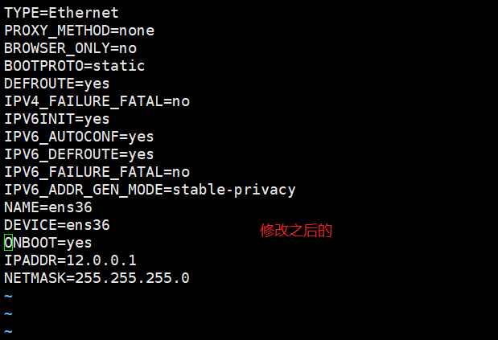498x340 pixels.
Task: Select the IPADDR=12.0.0.1 line
Action: click(70, 260)
